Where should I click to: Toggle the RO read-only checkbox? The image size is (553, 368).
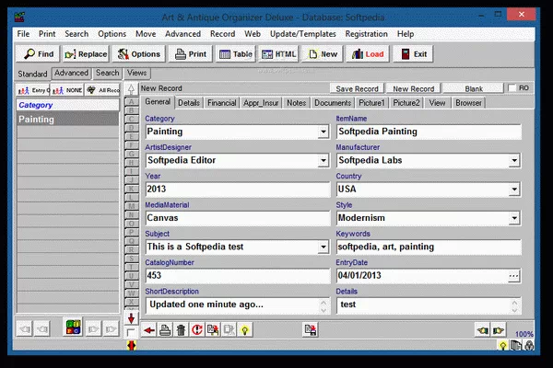(512, 88)
